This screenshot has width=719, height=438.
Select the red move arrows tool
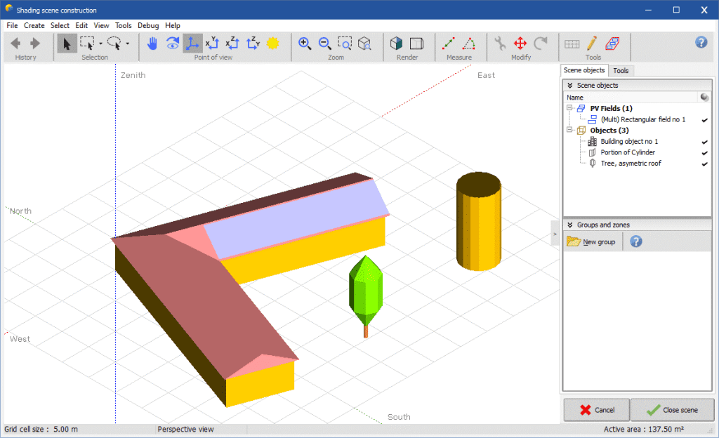point(520,44)
